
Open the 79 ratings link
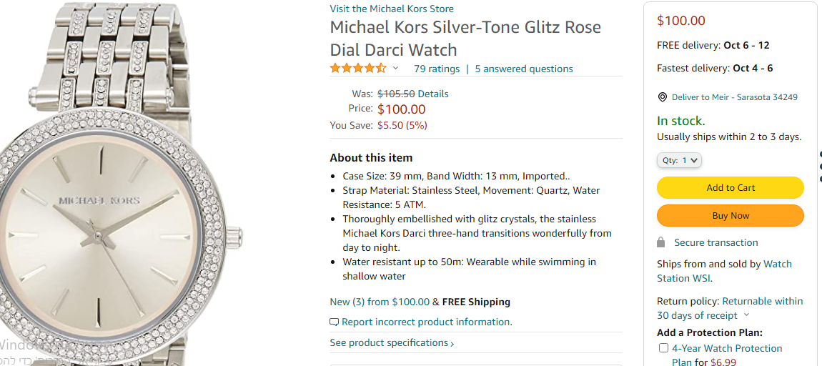point(437,69)
